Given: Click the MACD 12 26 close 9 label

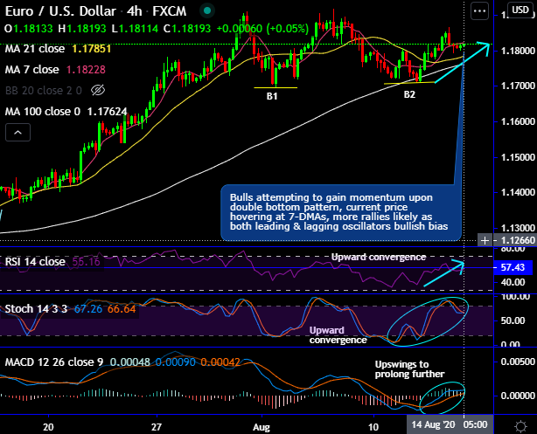Looking at the screenshot, I should click(x=54, y=362).
